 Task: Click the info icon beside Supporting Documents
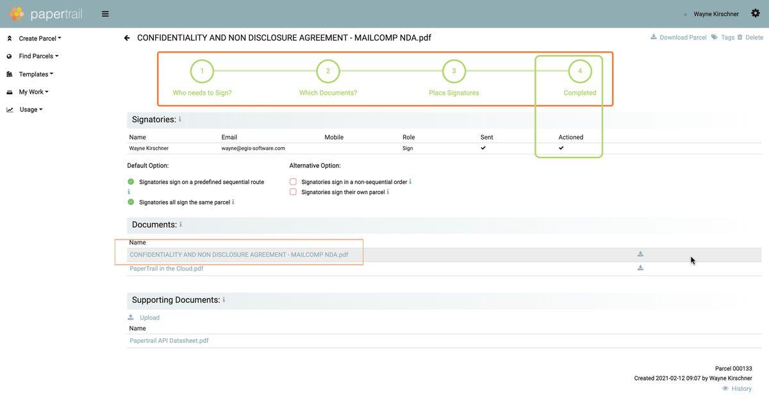pyautogui.click(x=224, y=300)
